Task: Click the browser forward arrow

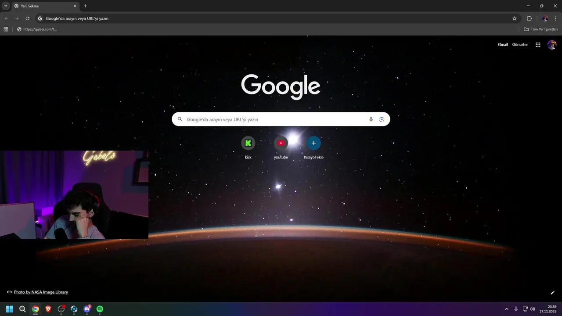Action: pyautogui.click(x=17, y=18)
